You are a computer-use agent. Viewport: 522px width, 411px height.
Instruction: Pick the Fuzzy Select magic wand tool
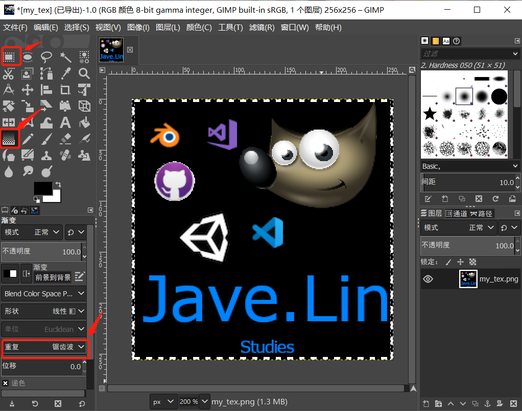65,57
